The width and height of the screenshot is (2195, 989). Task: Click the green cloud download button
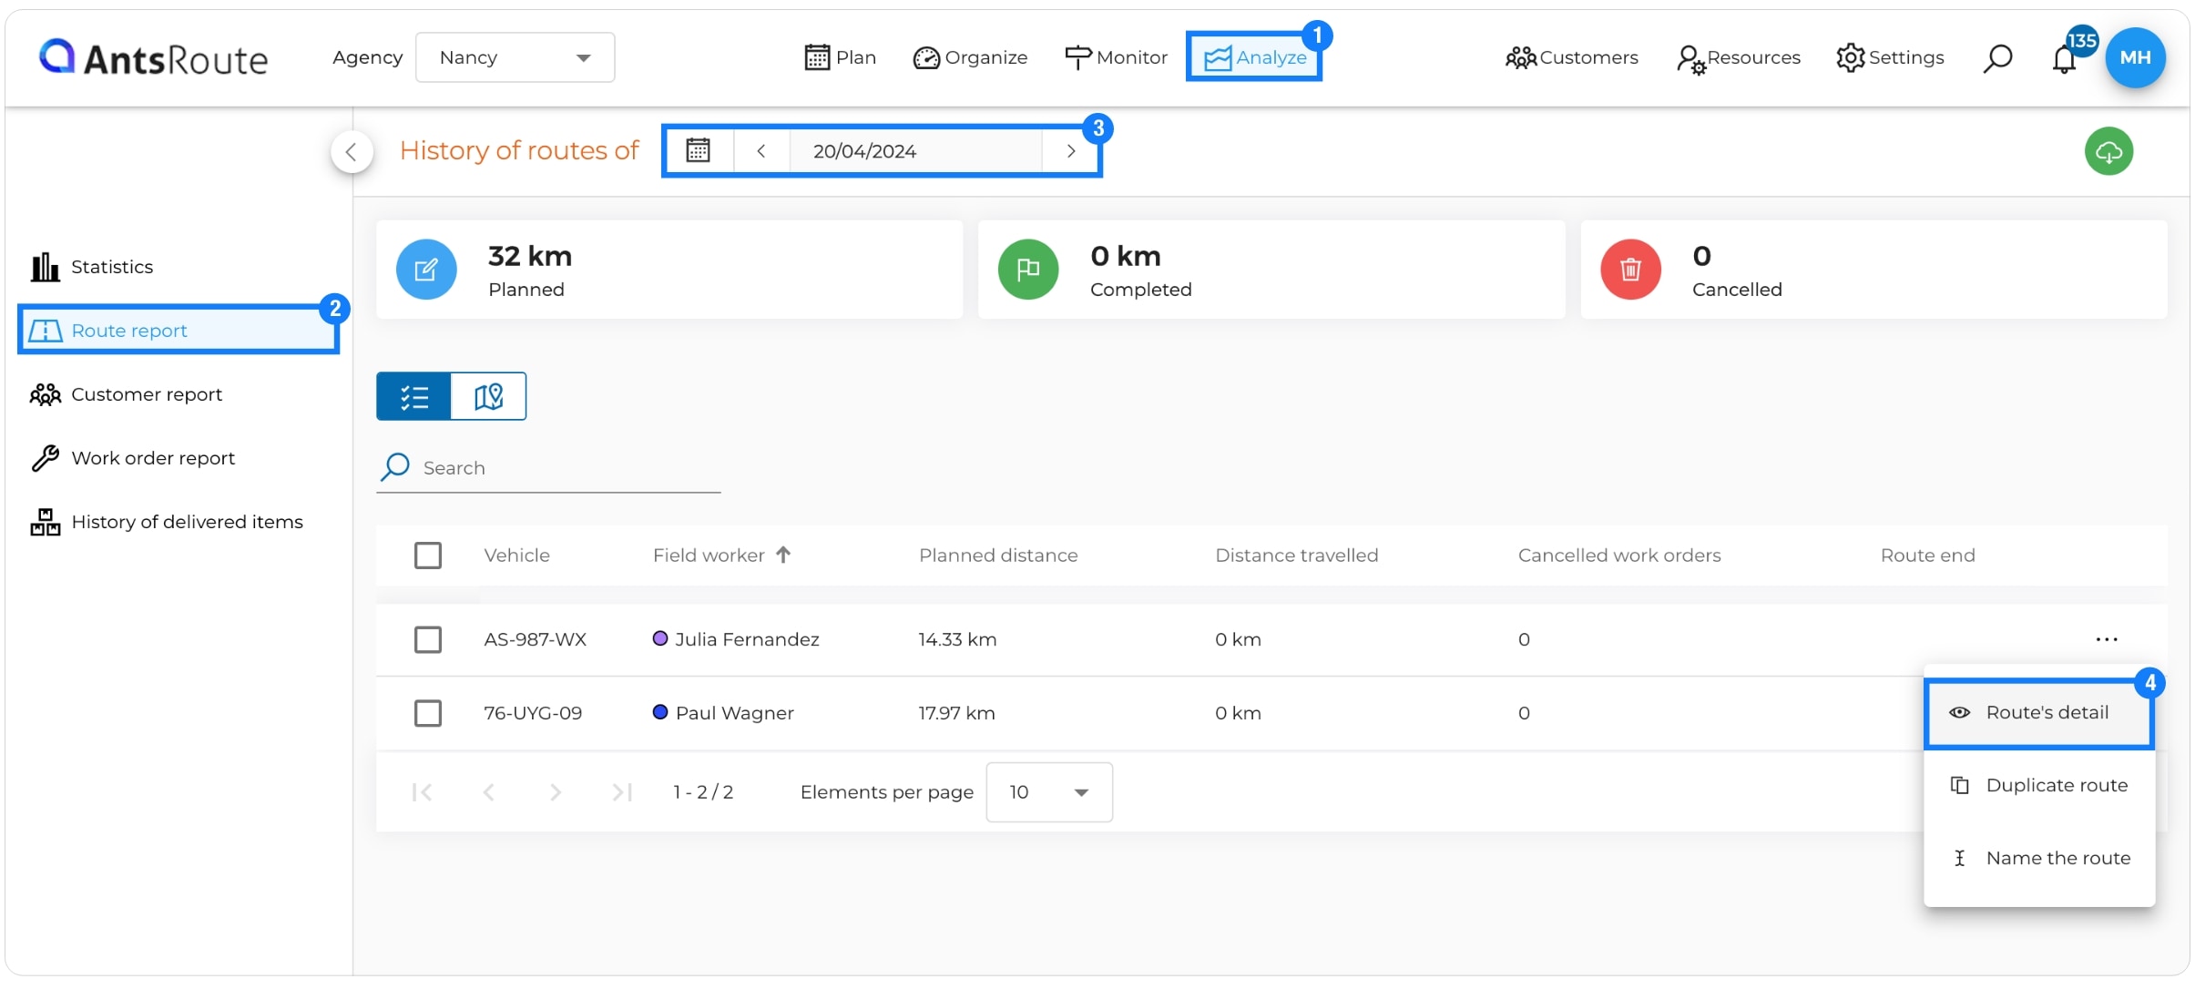tap(2108, 151)
